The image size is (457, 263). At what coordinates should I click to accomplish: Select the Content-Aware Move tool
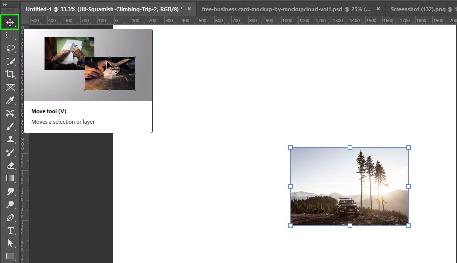click(x=10, y=113)
